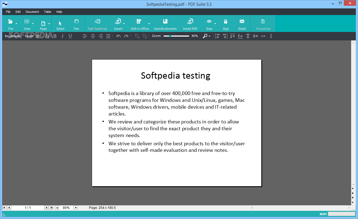Click center objects vertically icon

tap(248, 36)
